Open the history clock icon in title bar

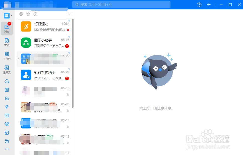click(199, 5)
